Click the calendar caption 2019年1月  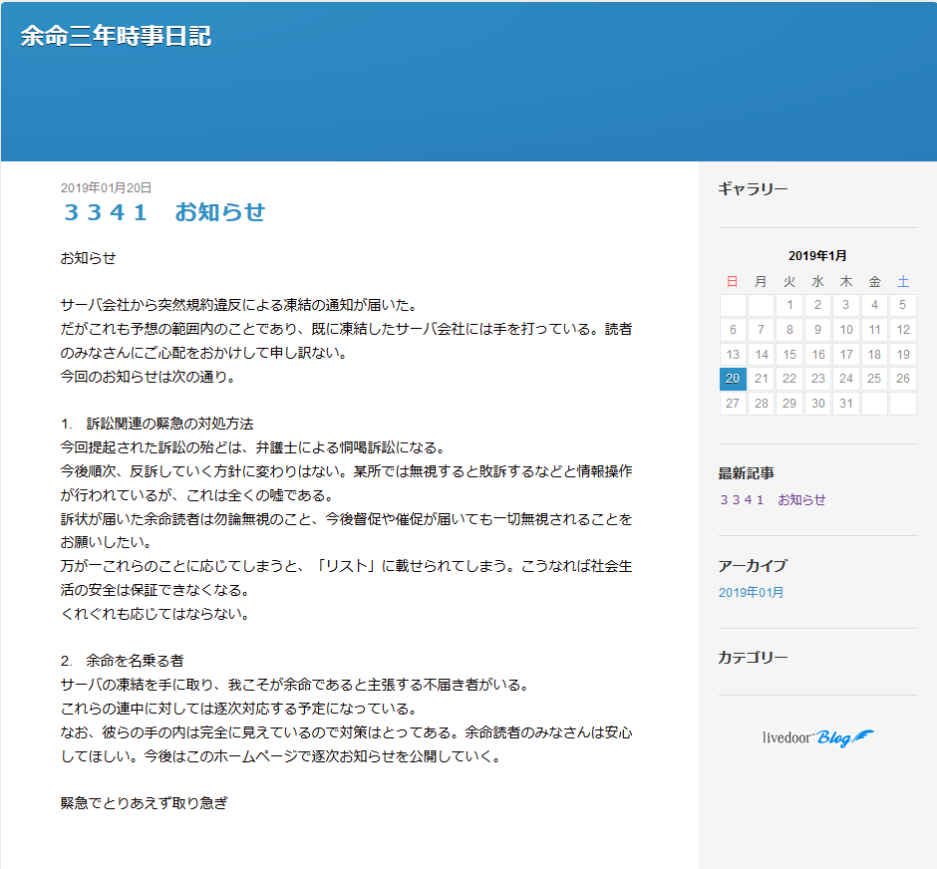coord(817,256)
